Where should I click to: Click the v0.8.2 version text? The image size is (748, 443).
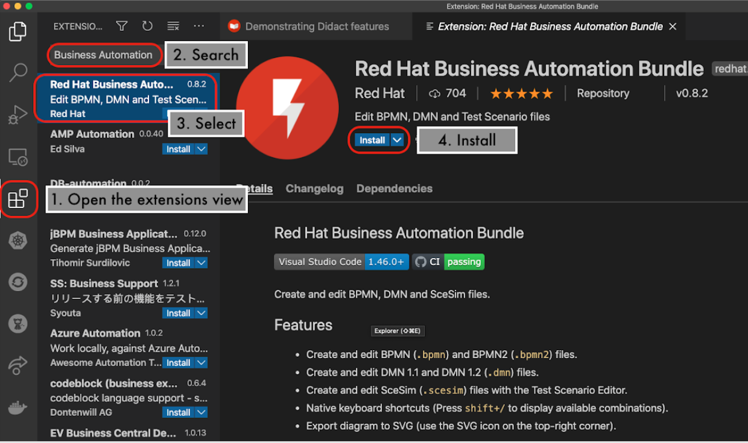tap(692, 93)
